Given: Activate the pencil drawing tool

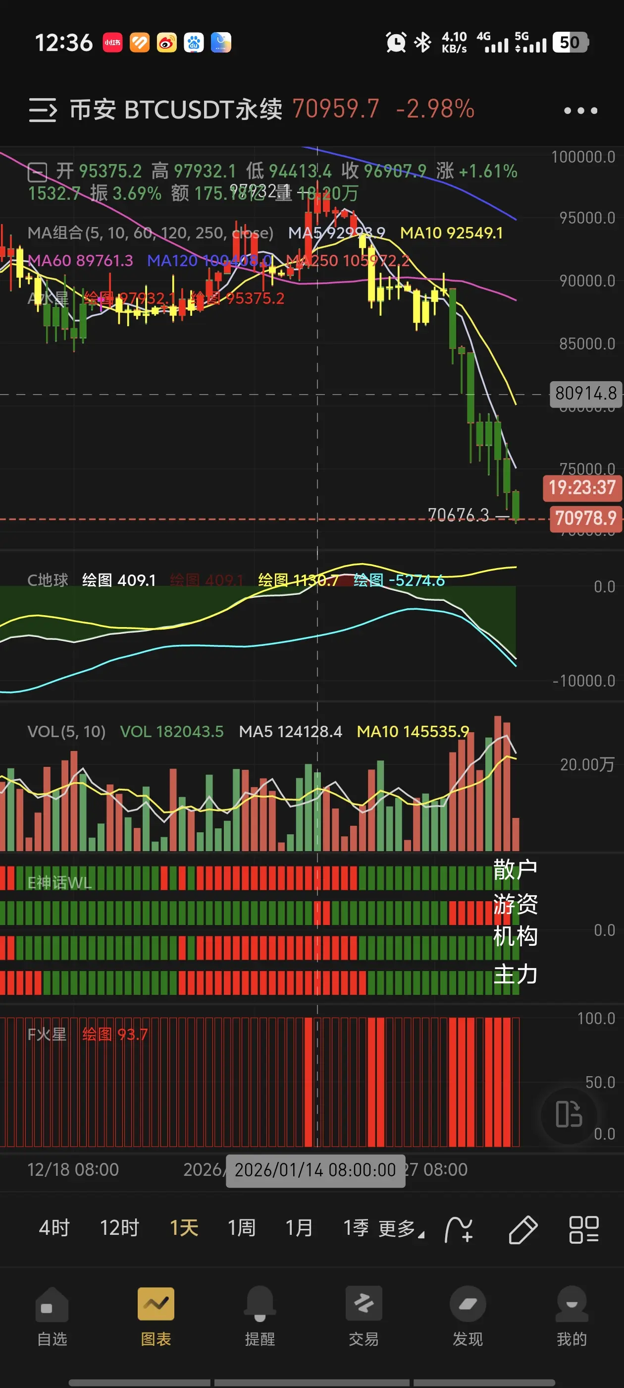Looking at the screenshot, I should [x=523, y=1229].
